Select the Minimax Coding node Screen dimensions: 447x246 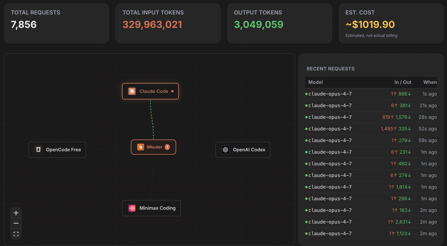click(151, 208)
